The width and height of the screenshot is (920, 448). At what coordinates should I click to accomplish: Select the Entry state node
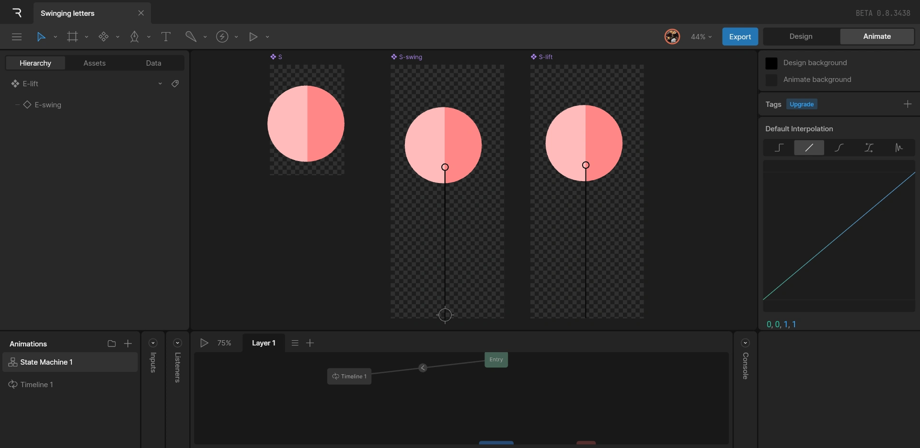coord(496,360)
